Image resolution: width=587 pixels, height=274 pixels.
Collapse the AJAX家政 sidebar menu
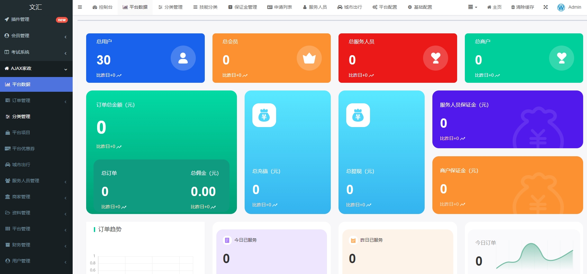pyautogui.click(x=36, y=69)
